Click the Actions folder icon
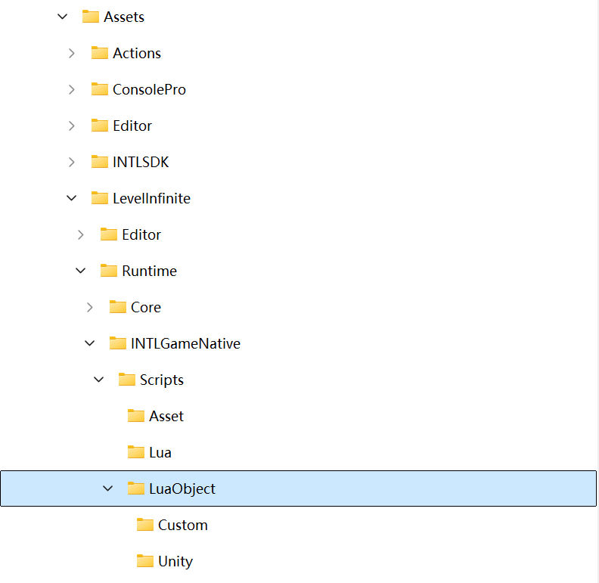 (x=100, y=53)
